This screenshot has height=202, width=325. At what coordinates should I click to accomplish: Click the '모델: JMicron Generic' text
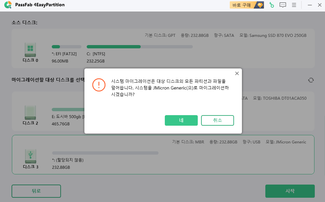point(286,142)
